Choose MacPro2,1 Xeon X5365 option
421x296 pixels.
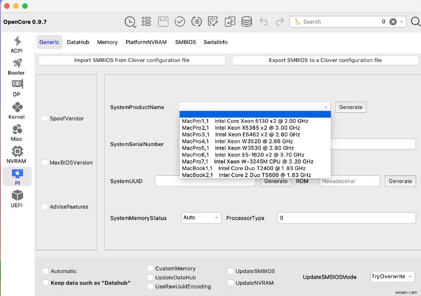[255, 128]
